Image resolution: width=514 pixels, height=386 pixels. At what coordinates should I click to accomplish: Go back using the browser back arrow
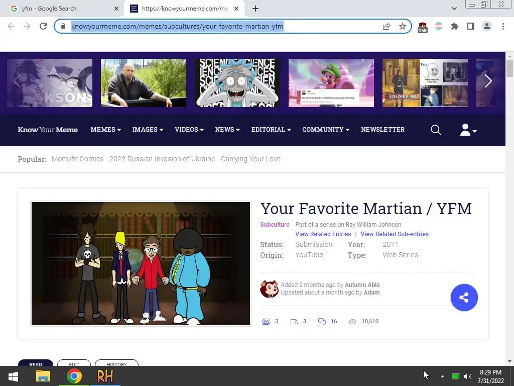pos(11,26)
